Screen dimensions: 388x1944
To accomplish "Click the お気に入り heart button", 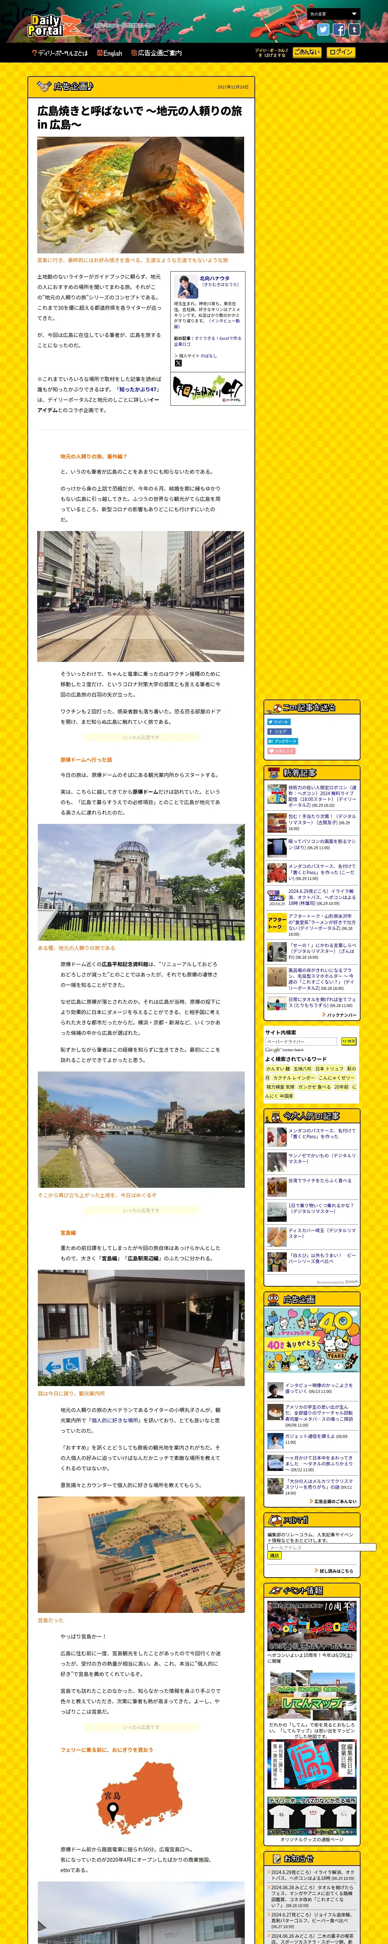I will click(281, 751).
